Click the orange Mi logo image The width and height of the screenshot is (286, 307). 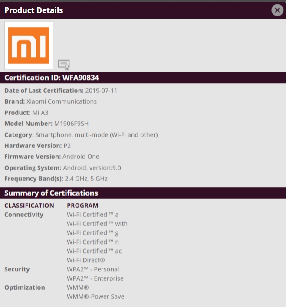(x=29, y=46)
